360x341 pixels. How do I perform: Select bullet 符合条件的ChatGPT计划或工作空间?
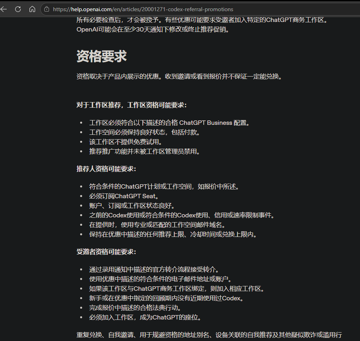pos(164,187)
